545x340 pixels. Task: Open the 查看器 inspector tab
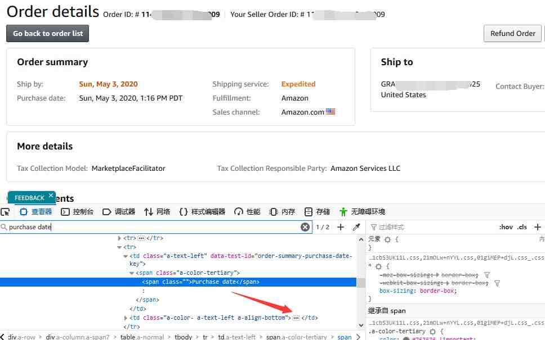click(36, 212)
